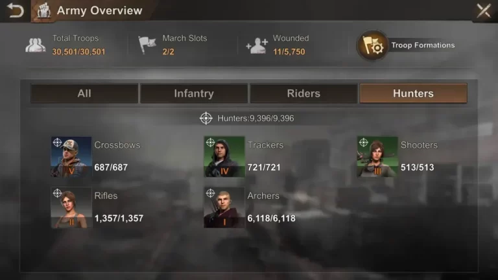The width and height of the screenshot is (498, 280).
Task: Select the Crossbows tier V portrait
Action: click(71, 156)
